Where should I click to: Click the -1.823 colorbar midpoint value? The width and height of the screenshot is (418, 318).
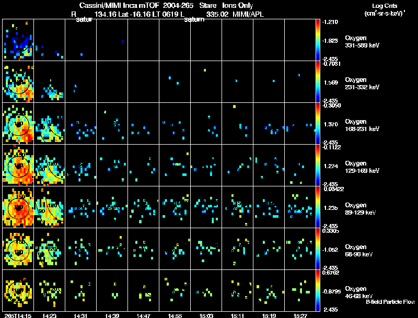(330, 41)
